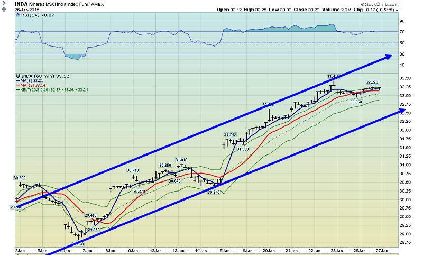Click the MA(5) 33.21 legend entry
The height and width of the screenshot is (255, 423).
30,81
